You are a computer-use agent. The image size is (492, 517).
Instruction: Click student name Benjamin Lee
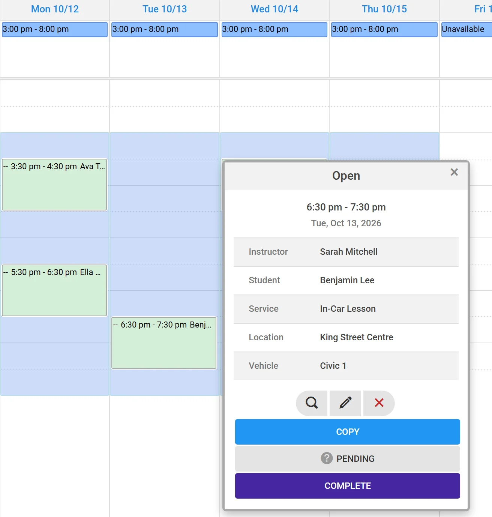pos(347,280)
